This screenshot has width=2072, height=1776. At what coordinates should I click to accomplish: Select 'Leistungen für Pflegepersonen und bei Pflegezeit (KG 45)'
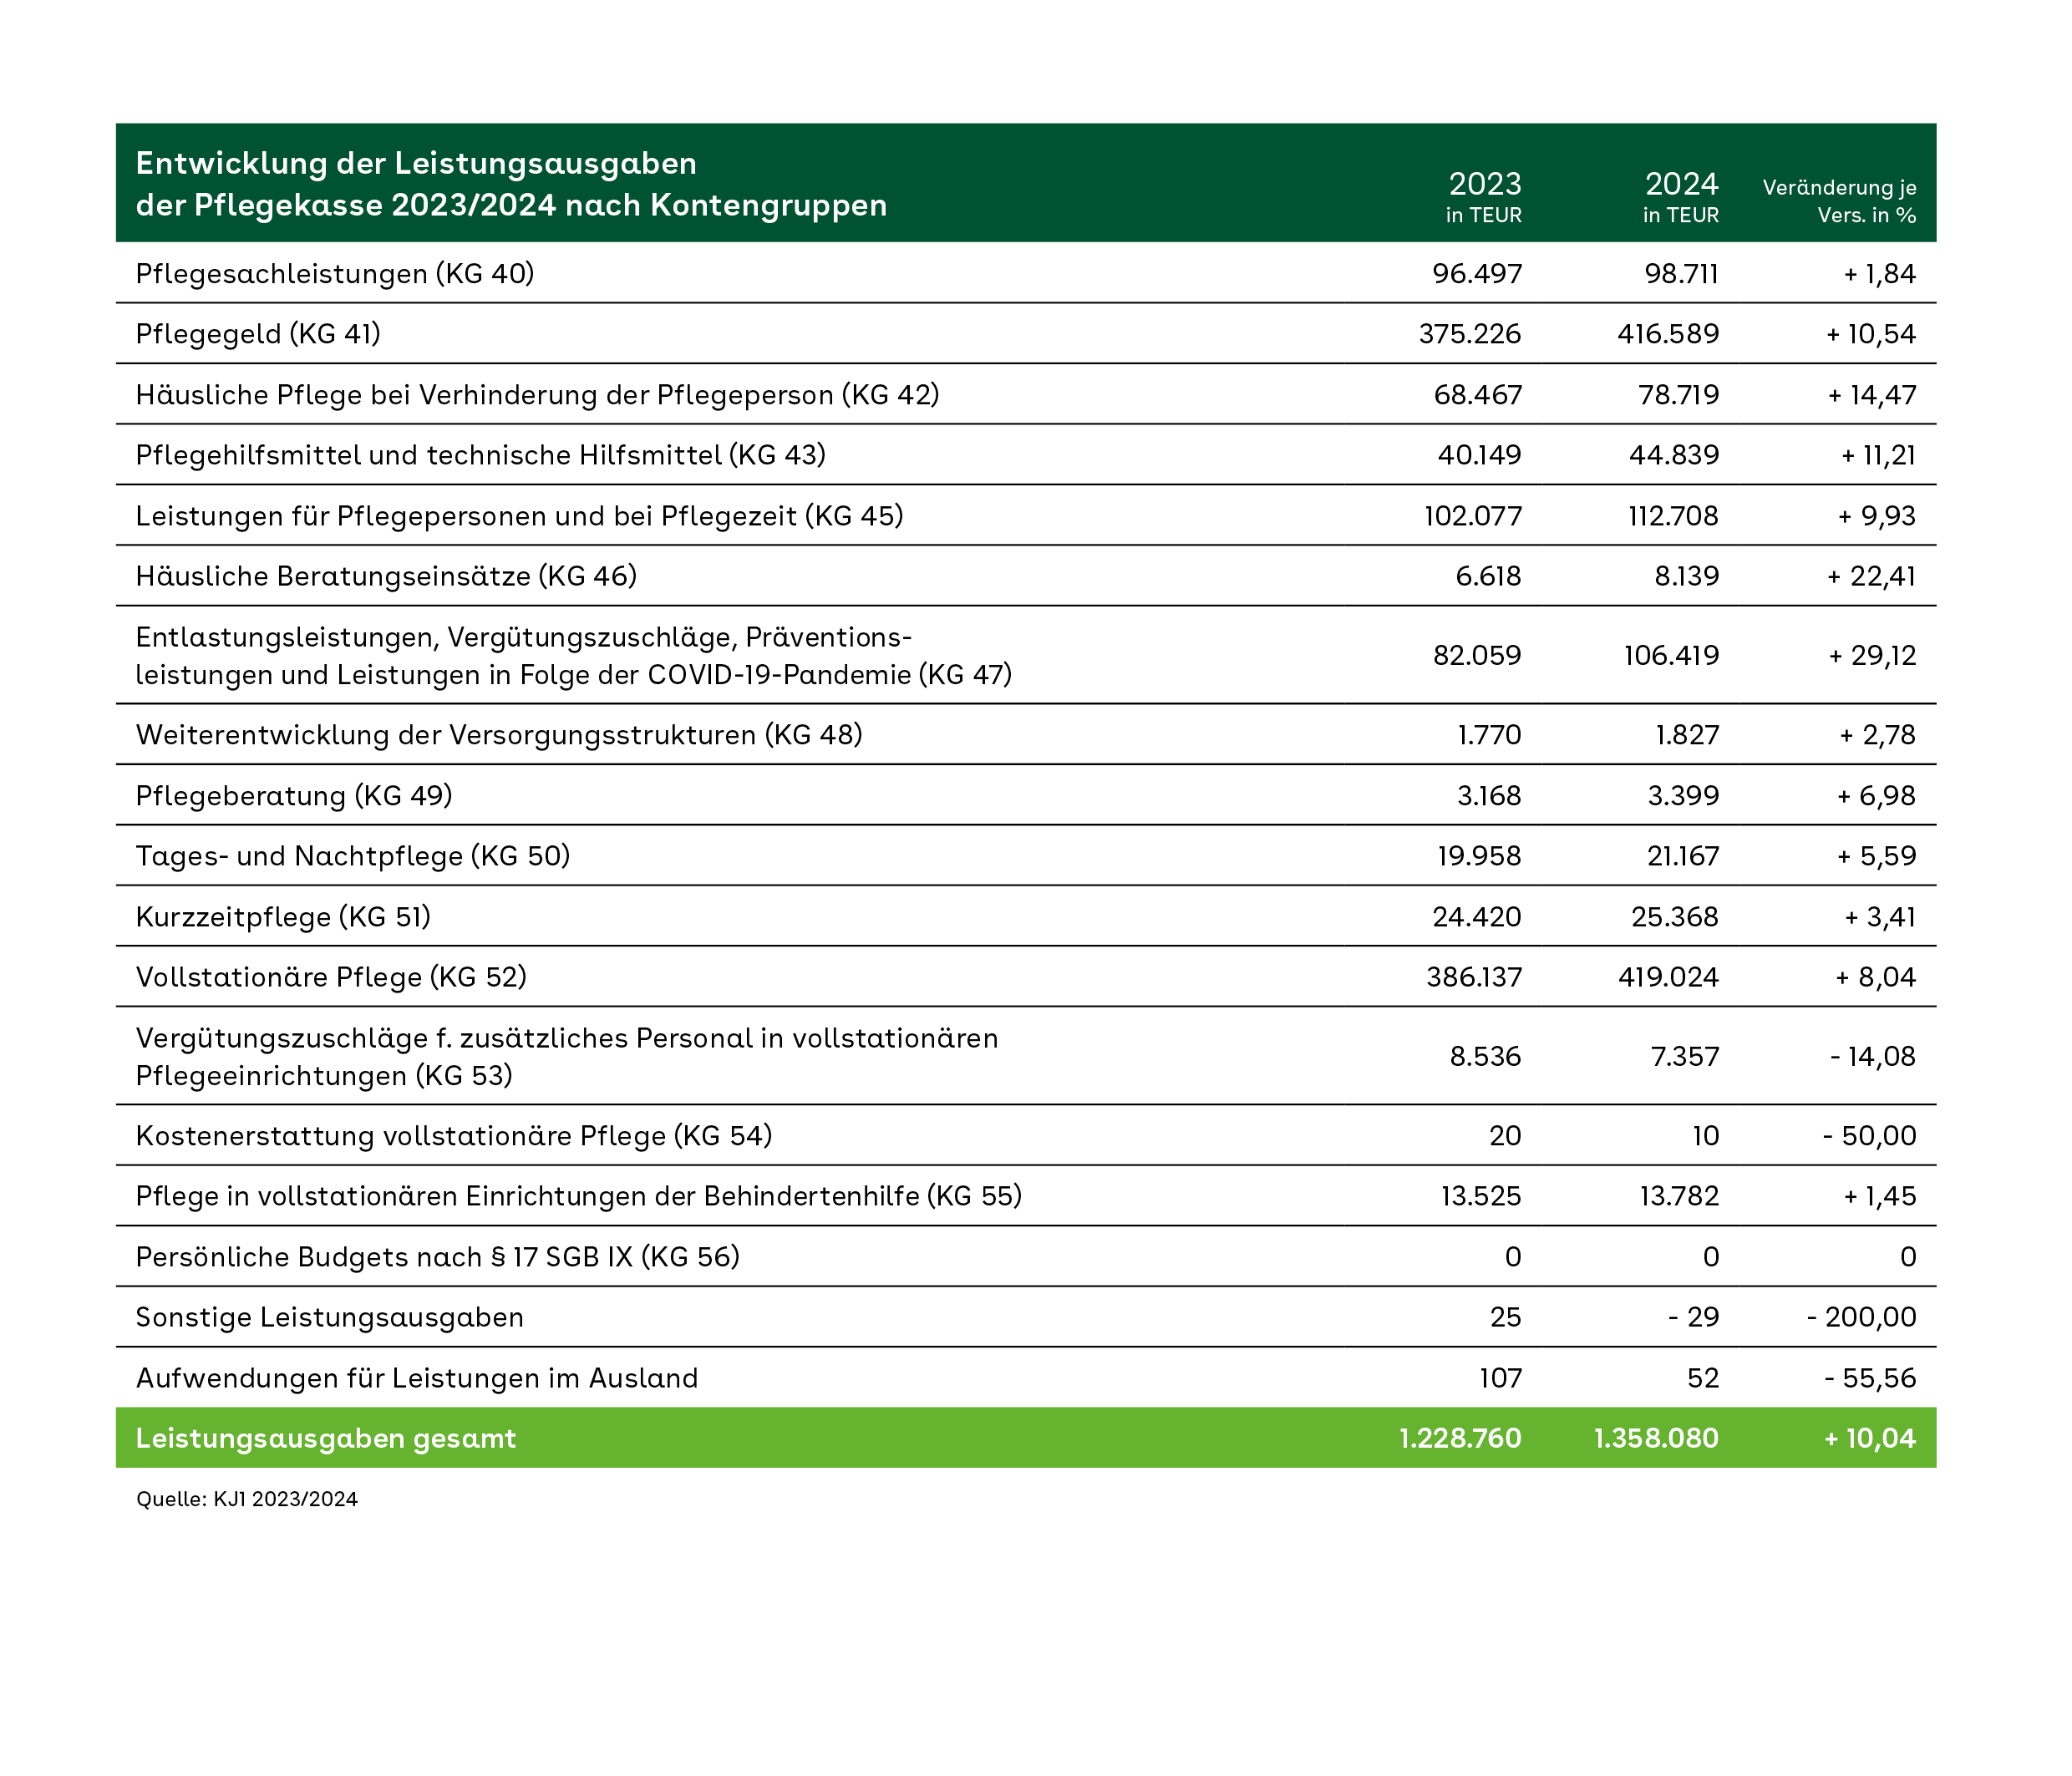(519, 516)
